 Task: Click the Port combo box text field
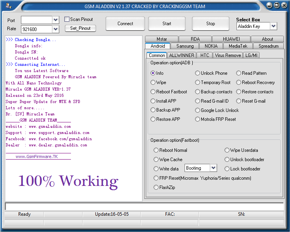[36, 20]
